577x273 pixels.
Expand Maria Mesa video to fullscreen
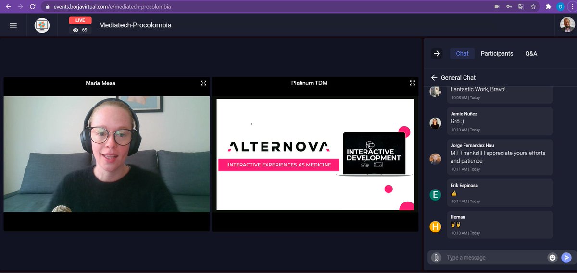coord(203,83)
